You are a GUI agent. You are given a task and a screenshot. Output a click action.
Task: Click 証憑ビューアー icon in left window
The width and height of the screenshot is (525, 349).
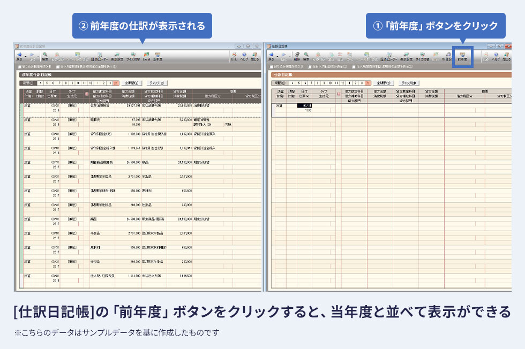point(100,56)
